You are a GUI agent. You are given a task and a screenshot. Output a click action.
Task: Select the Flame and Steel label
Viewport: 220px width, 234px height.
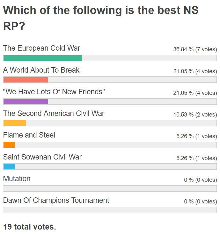(29, 135)
